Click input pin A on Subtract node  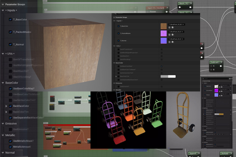click(211, 66)
